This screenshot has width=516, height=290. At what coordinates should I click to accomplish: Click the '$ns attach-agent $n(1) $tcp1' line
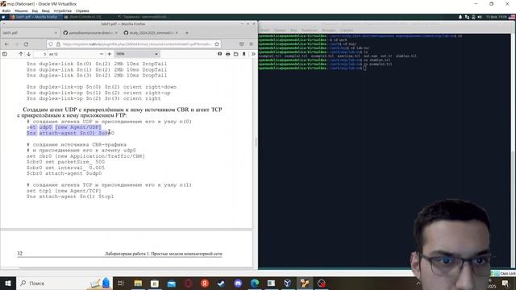pyautogui.click(x=70, y=197)
